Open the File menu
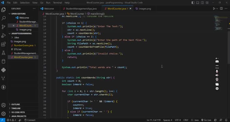This screenshot has width=230, height=122. point(9,3)
